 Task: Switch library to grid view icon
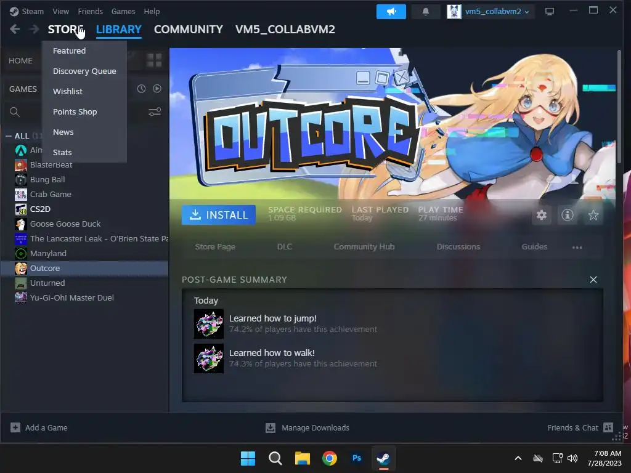click(153, 60)
